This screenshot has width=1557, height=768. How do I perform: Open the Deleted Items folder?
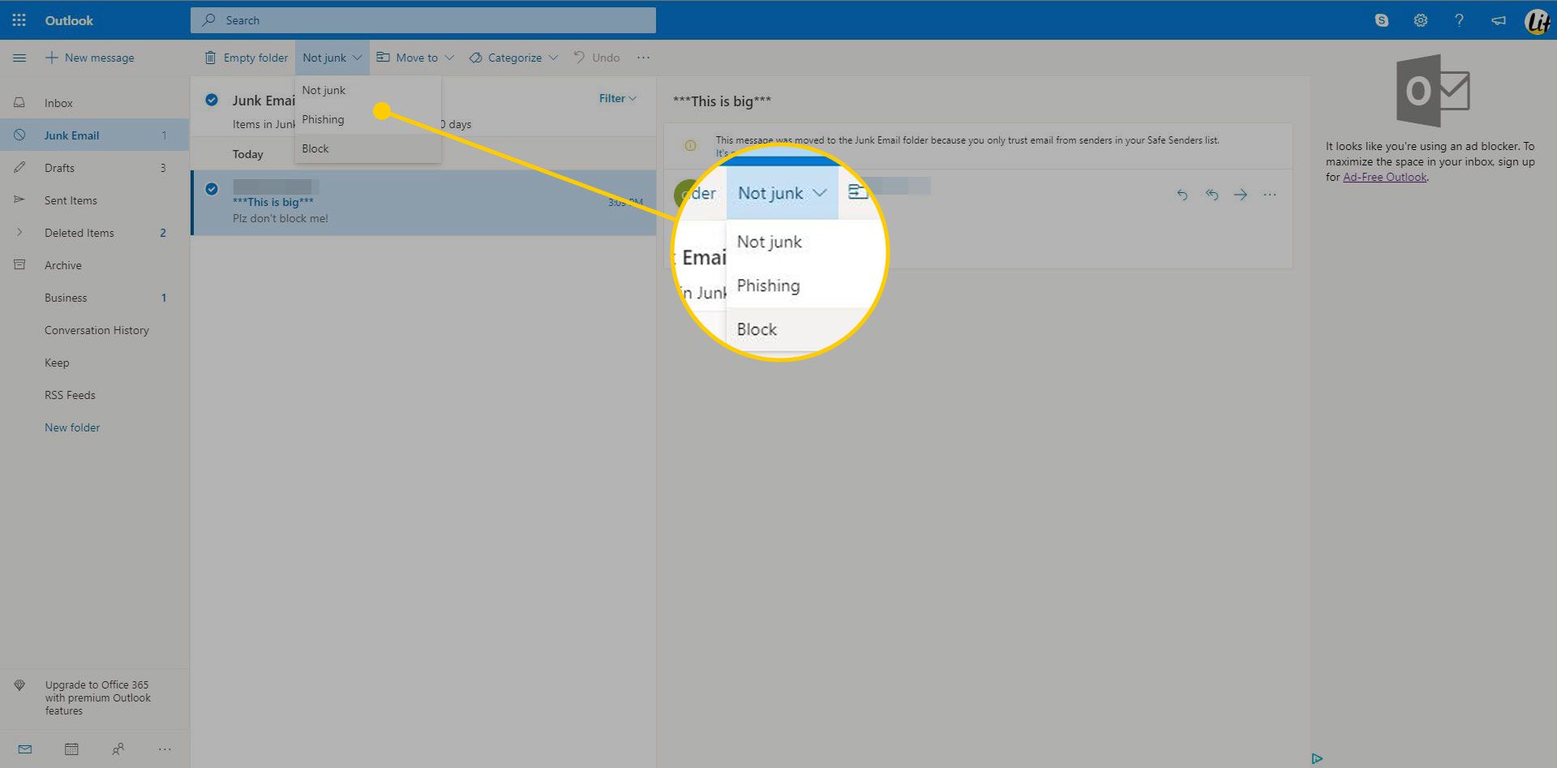(x=95, y=233)
